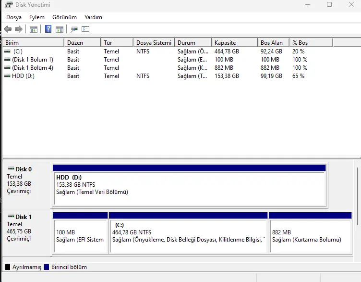Select the (C:) 464,78 GB partition block

(x=188, y=233)
